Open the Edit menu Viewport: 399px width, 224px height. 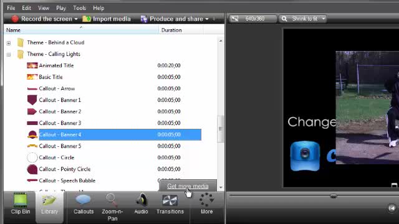point(26,8)
